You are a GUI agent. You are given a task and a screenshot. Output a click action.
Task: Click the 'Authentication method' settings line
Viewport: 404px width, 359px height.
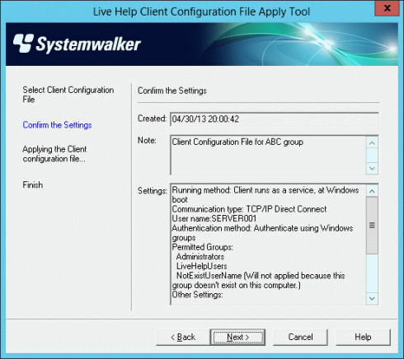coord(262,233)
